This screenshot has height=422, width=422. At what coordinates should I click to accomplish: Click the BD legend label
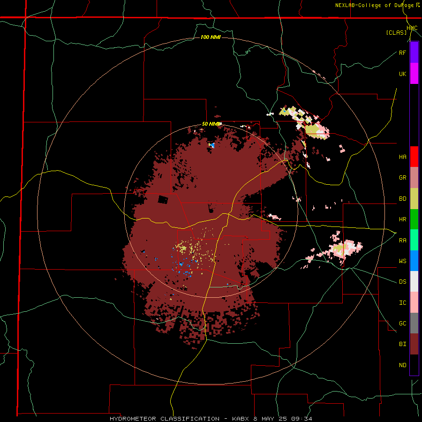click(403, 199)
